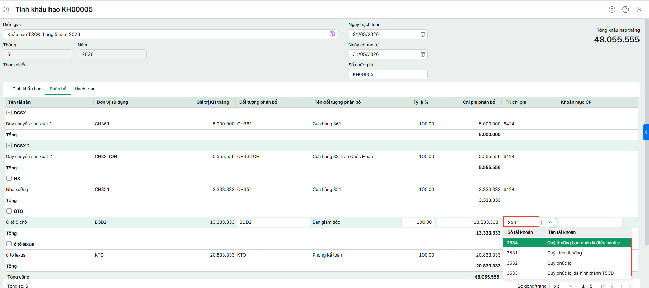Open calendar for Ngày hạch toán

tap(423, 34)
